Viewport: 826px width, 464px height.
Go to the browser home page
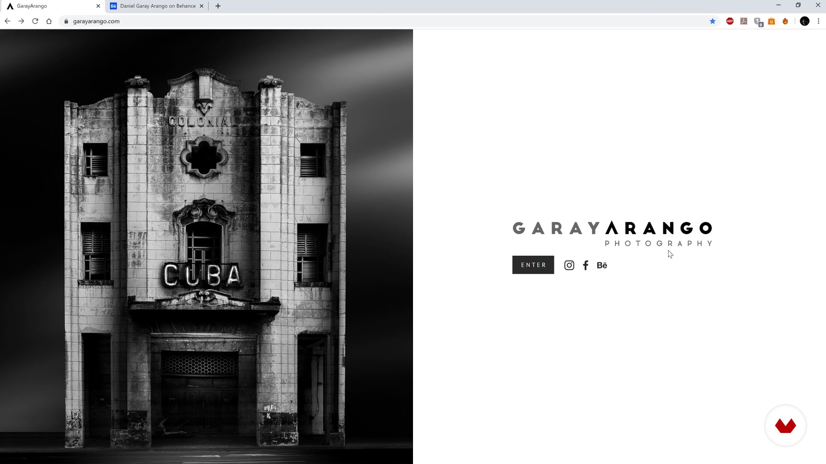(x=49, y=21)
